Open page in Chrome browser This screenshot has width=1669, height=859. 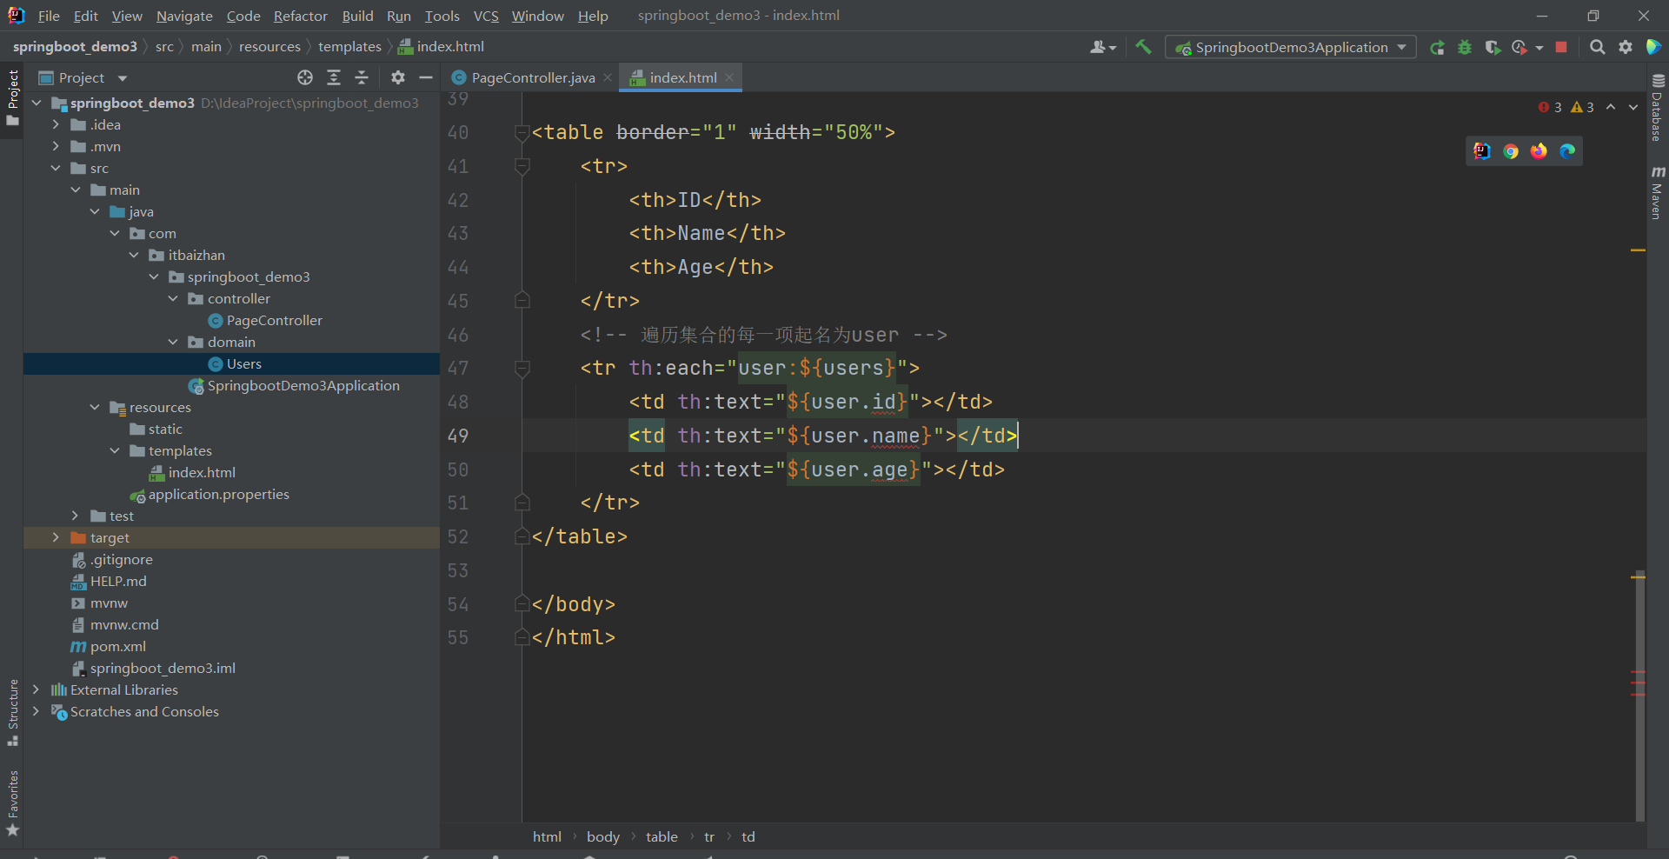tap(1511, 151)
